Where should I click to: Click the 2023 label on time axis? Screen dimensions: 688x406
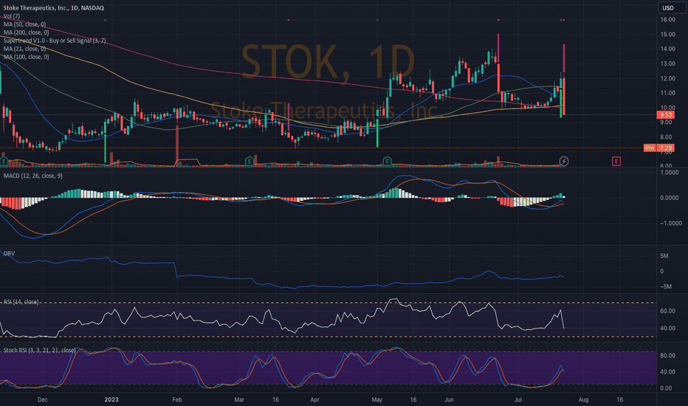click(x=111, y=400)
